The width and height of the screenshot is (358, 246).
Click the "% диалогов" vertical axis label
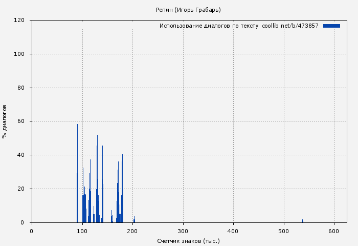[x=5, y=121]
